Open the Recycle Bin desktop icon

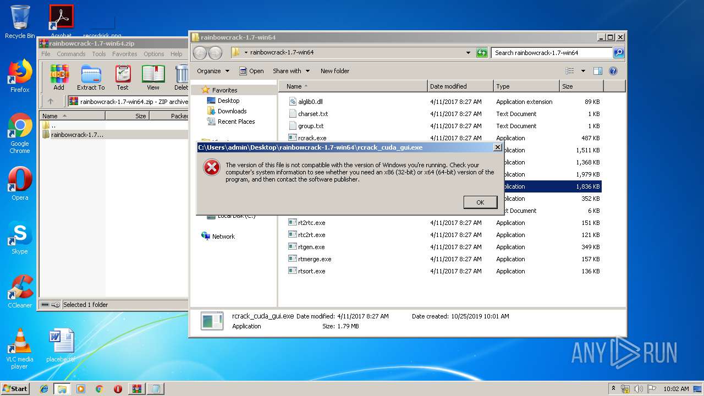[x=20, y=22]
